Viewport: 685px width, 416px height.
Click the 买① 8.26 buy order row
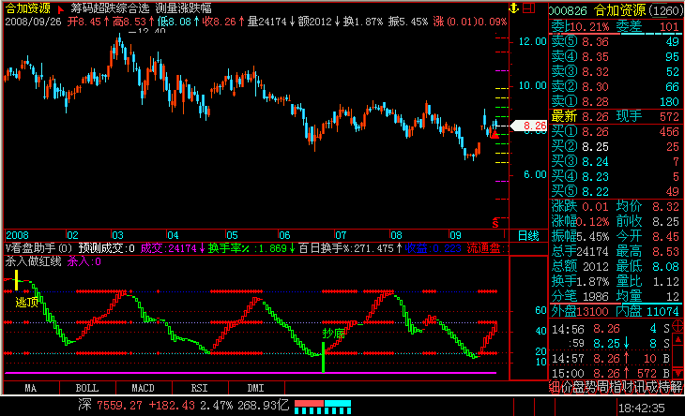pyautogui.click(x=615, y=132)
